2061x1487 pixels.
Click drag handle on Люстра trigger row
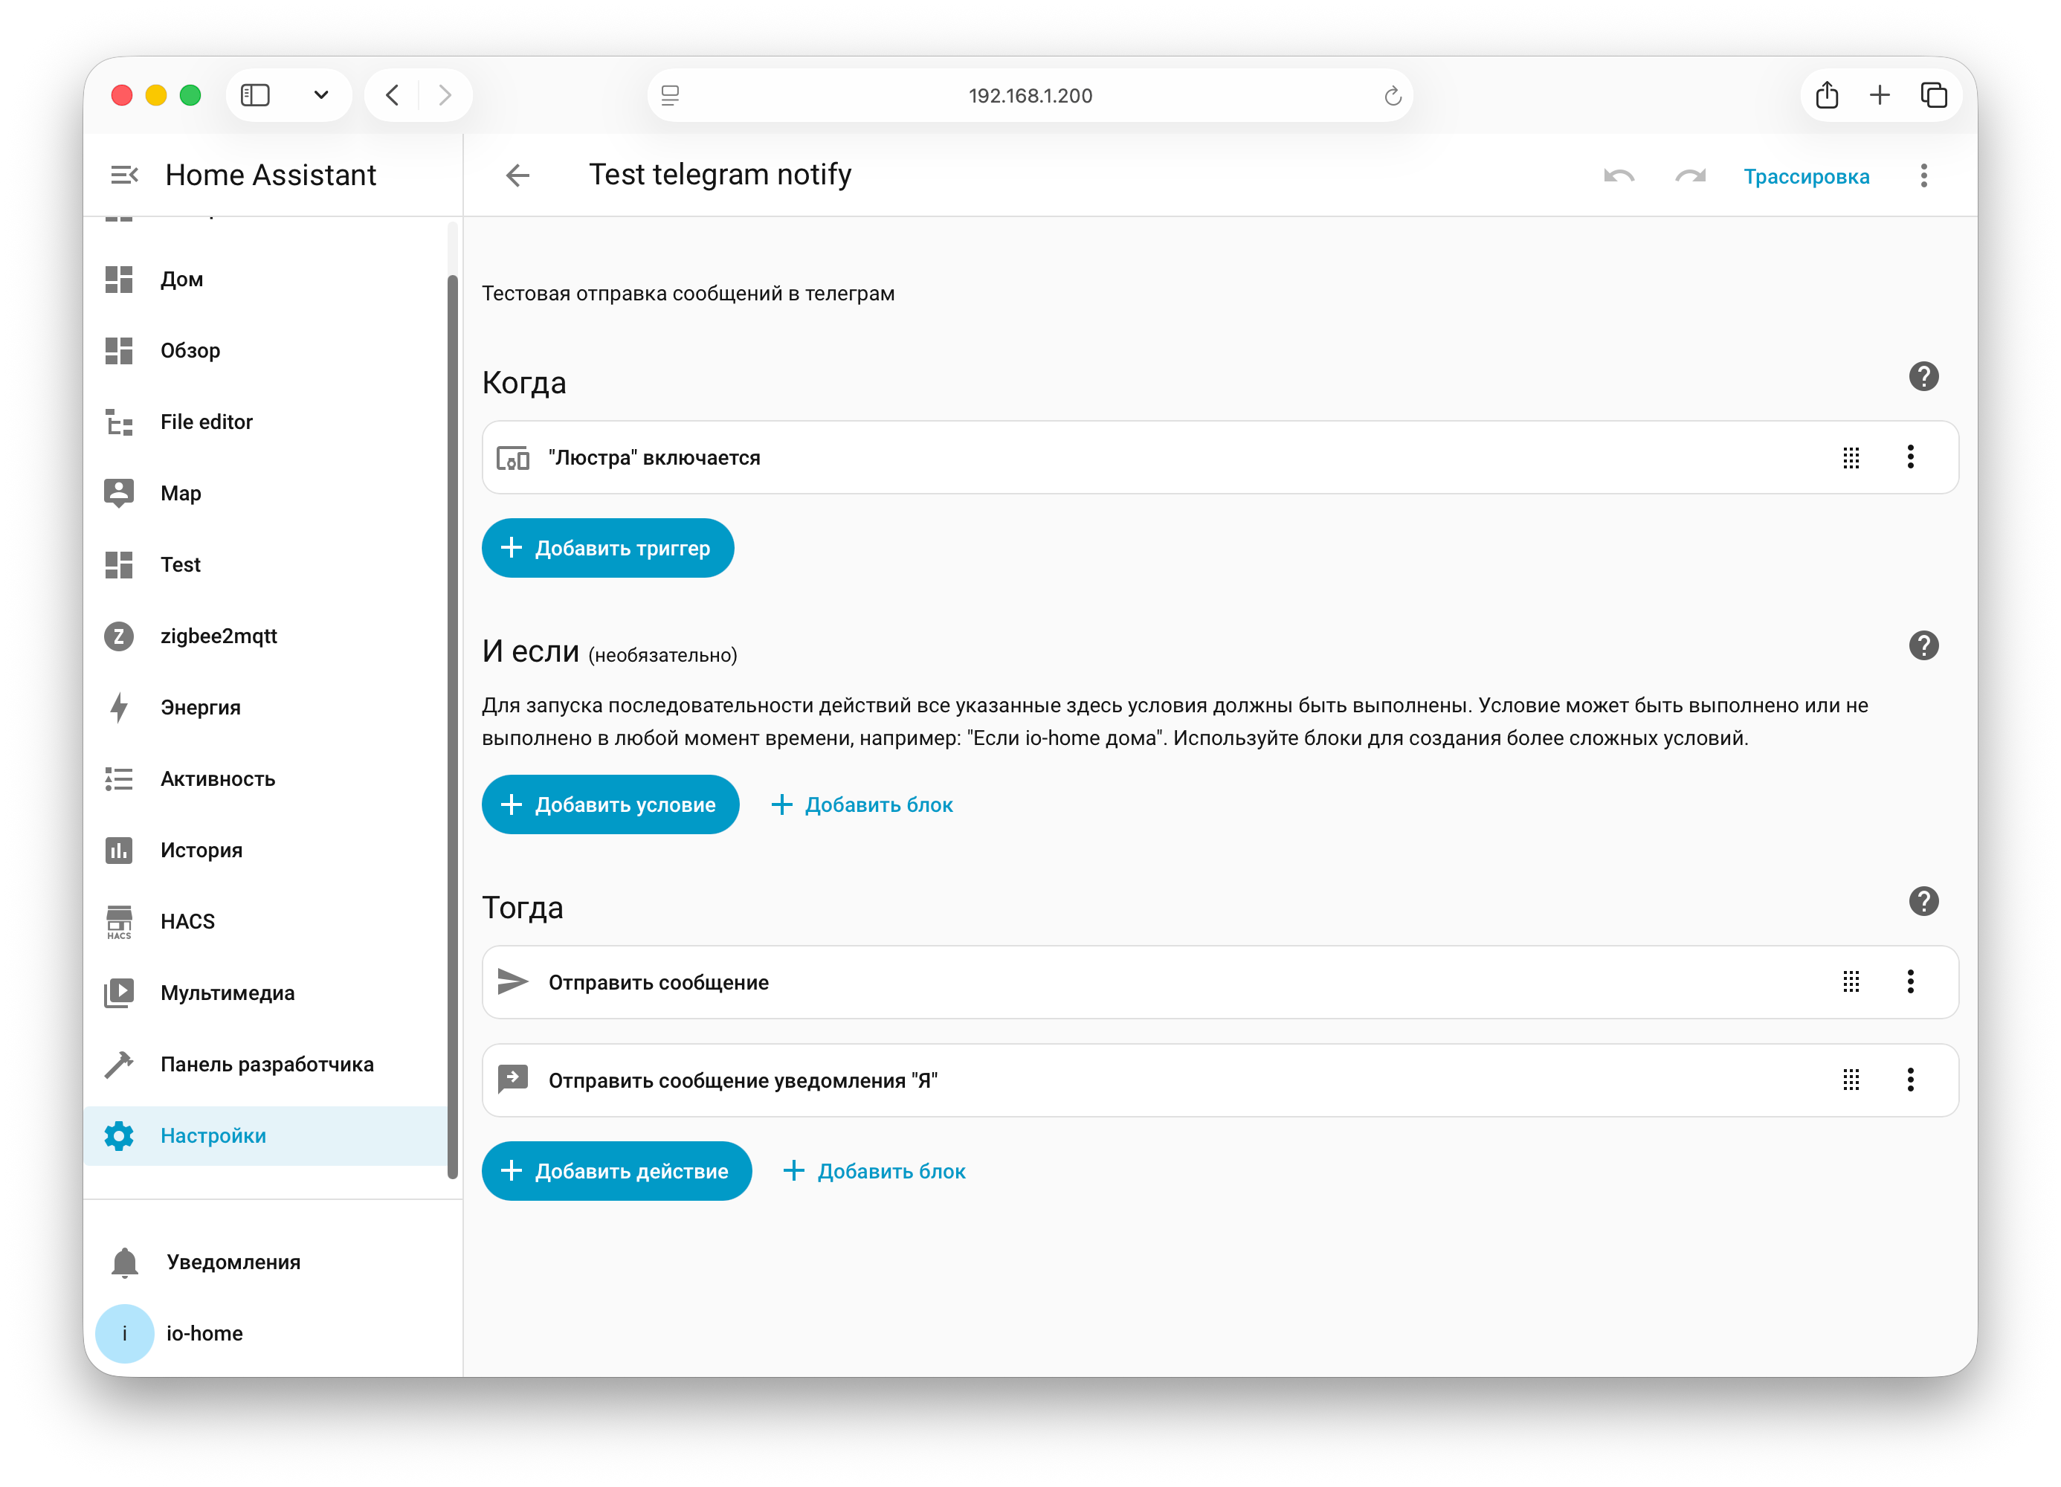tap(1850, 457)
